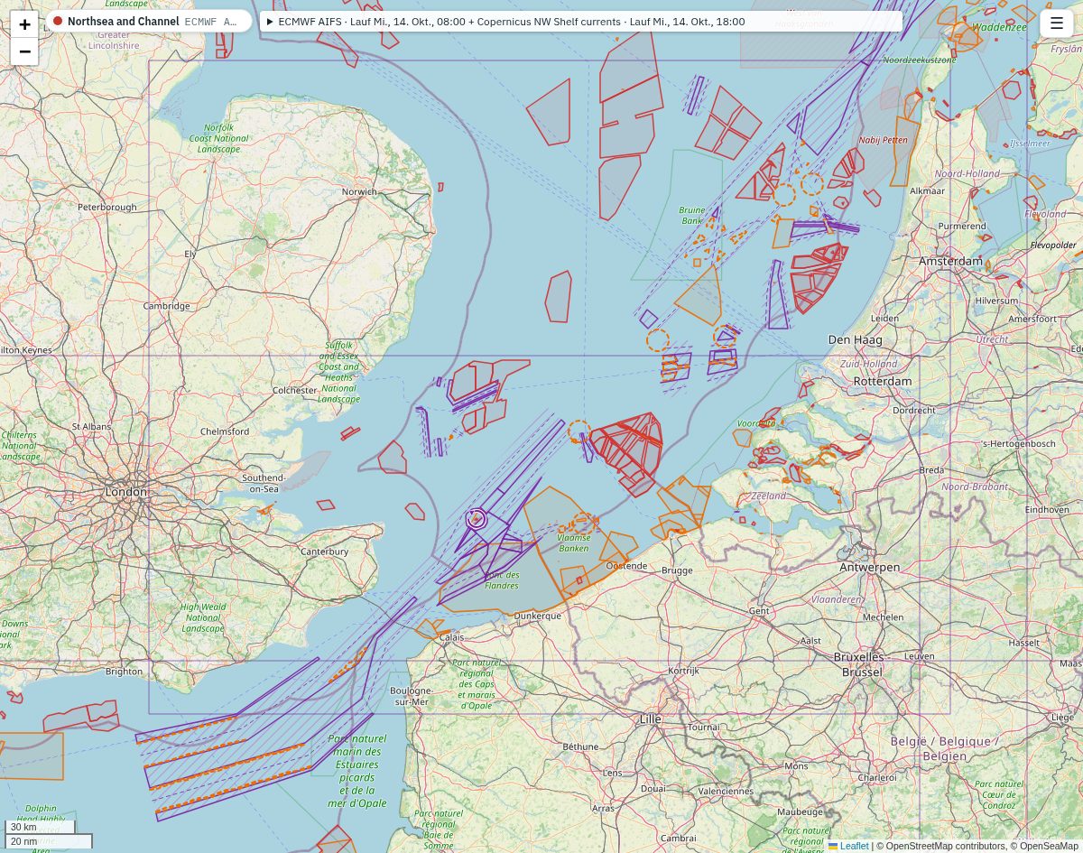Click the Calais town label
The height and width of the screenshot is (853, 1083).
[x=451, y=637]
